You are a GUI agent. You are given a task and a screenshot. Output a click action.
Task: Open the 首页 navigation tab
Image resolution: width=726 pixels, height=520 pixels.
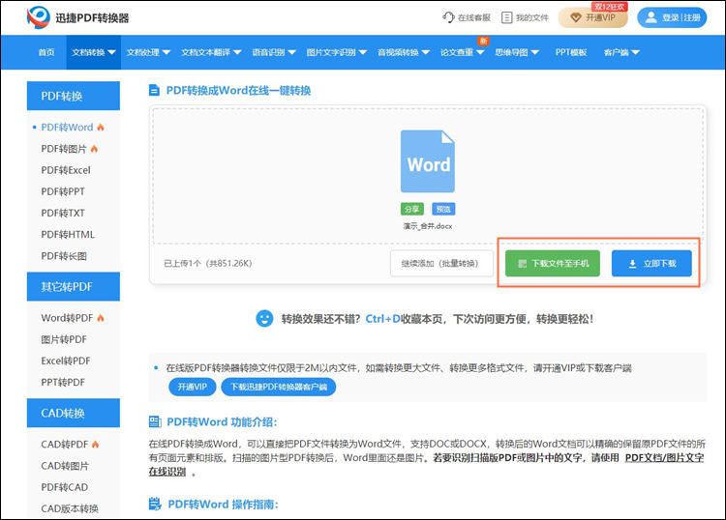point(46,52)
